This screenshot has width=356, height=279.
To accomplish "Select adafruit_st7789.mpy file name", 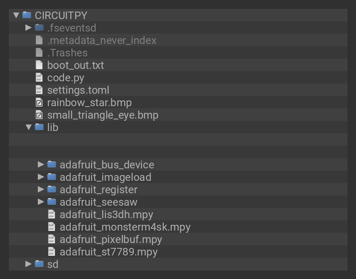I will [109, 252].
